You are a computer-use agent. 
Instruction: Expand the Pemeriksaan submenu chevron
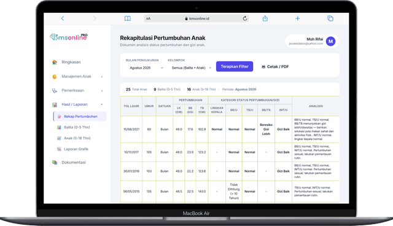(x=102, y=91)
